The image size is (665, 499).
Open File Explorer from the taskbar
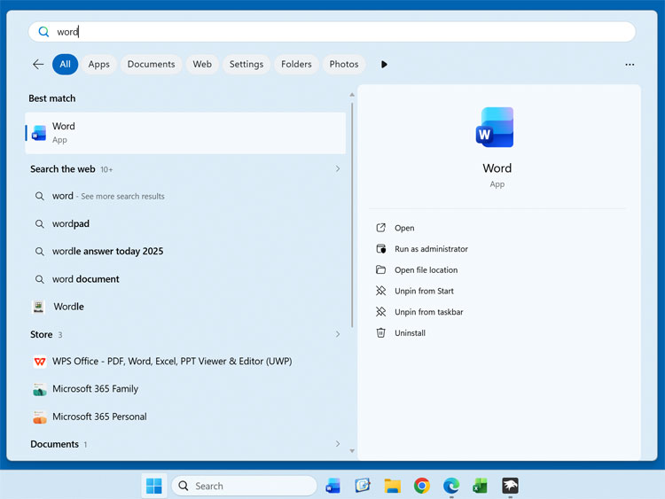coord(392,486)
